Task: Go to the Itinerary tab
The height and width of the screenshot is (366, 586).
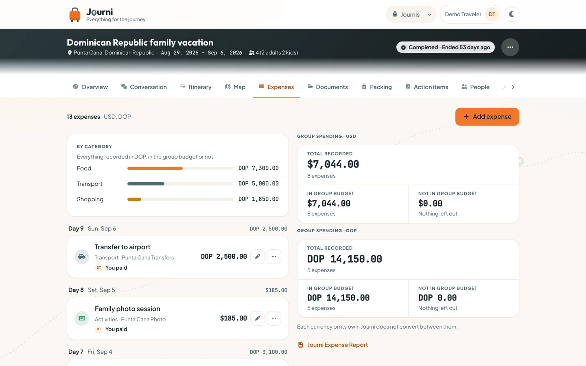Action: (x=196, y=87)
